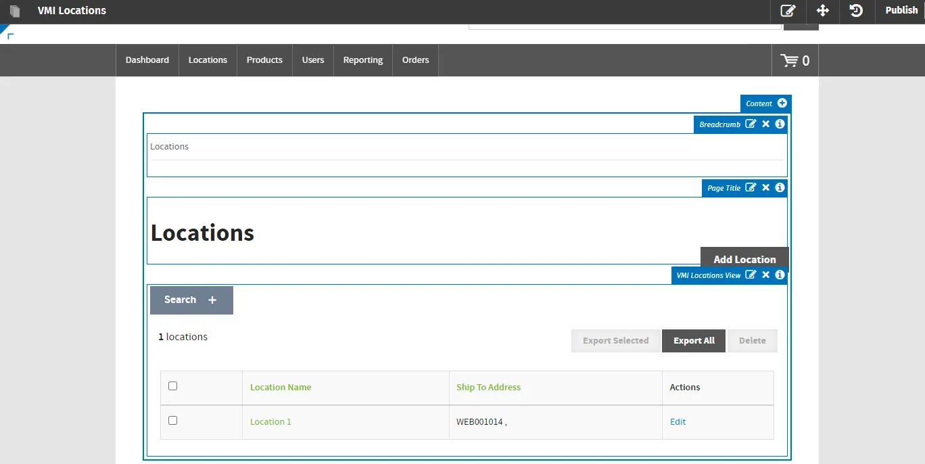Image resolution: width=925 pixels, height=464 pixels.
Task: Open the version history icon
Action: (856, 11)
